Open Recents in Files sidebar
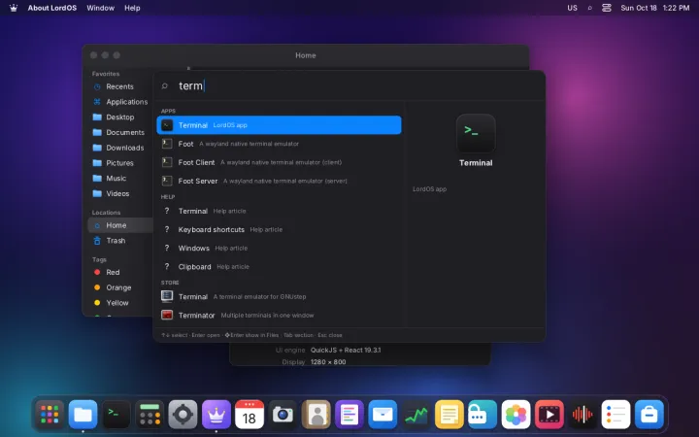This screenshot has width=699, height=437. coord(120,86)
